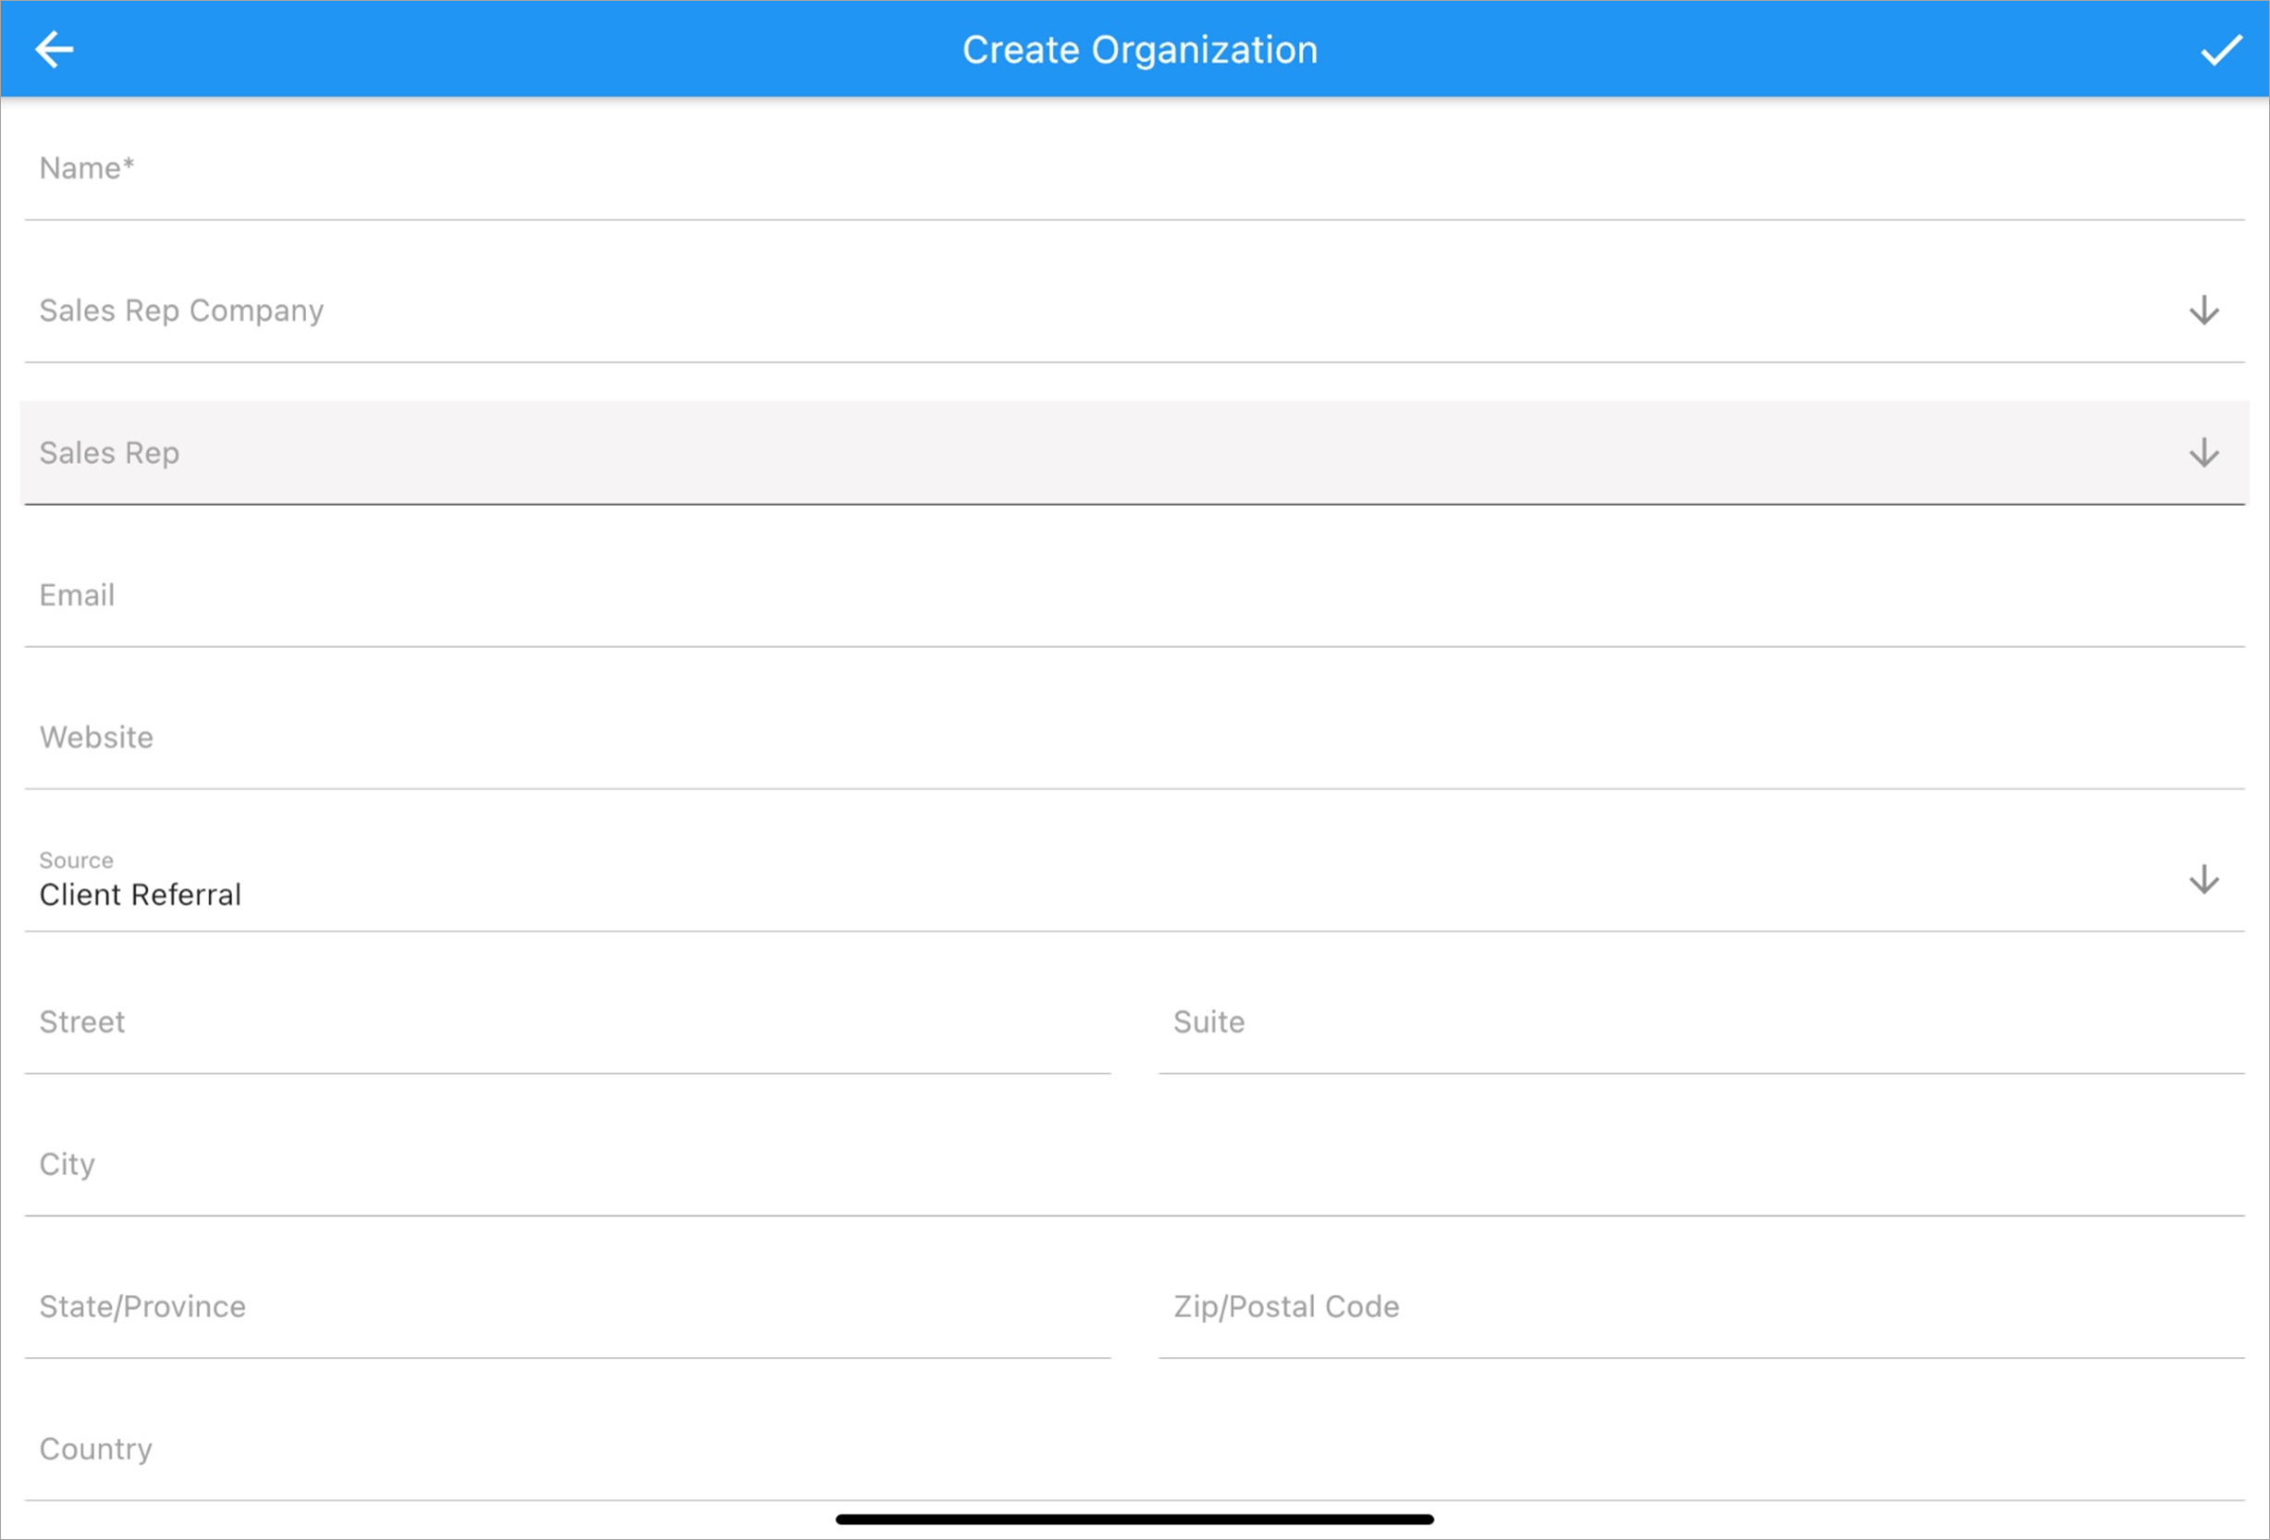The image size is (2270, 1540).
Task: Open the Source dropdown arrow
Action: 2203,880
